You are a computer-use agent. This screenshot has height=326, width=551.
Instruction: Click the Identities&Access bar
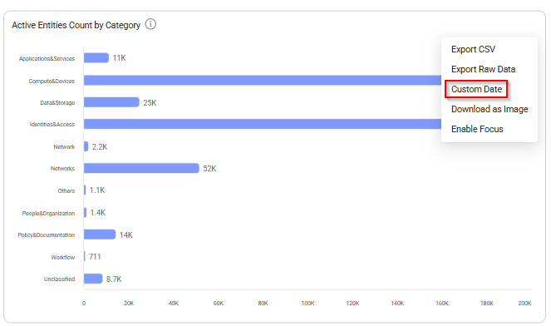(263, 124)
